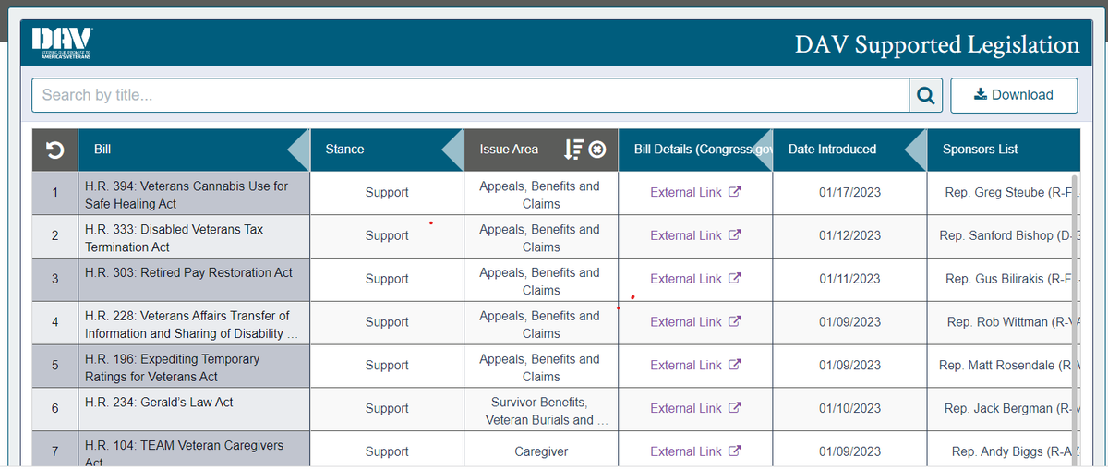Click the date 01/17/2023

coord(849,193)
